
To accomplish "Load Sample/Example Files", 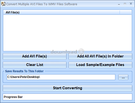I will (100, 65).
